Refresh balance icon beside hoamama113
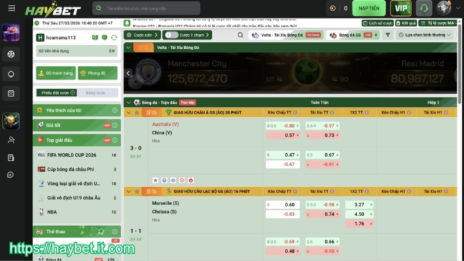 click(x=114, y=38)
